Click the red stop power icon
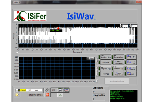Image resolution: width=153 pixels, height=102 pixels. click(47, 95)
